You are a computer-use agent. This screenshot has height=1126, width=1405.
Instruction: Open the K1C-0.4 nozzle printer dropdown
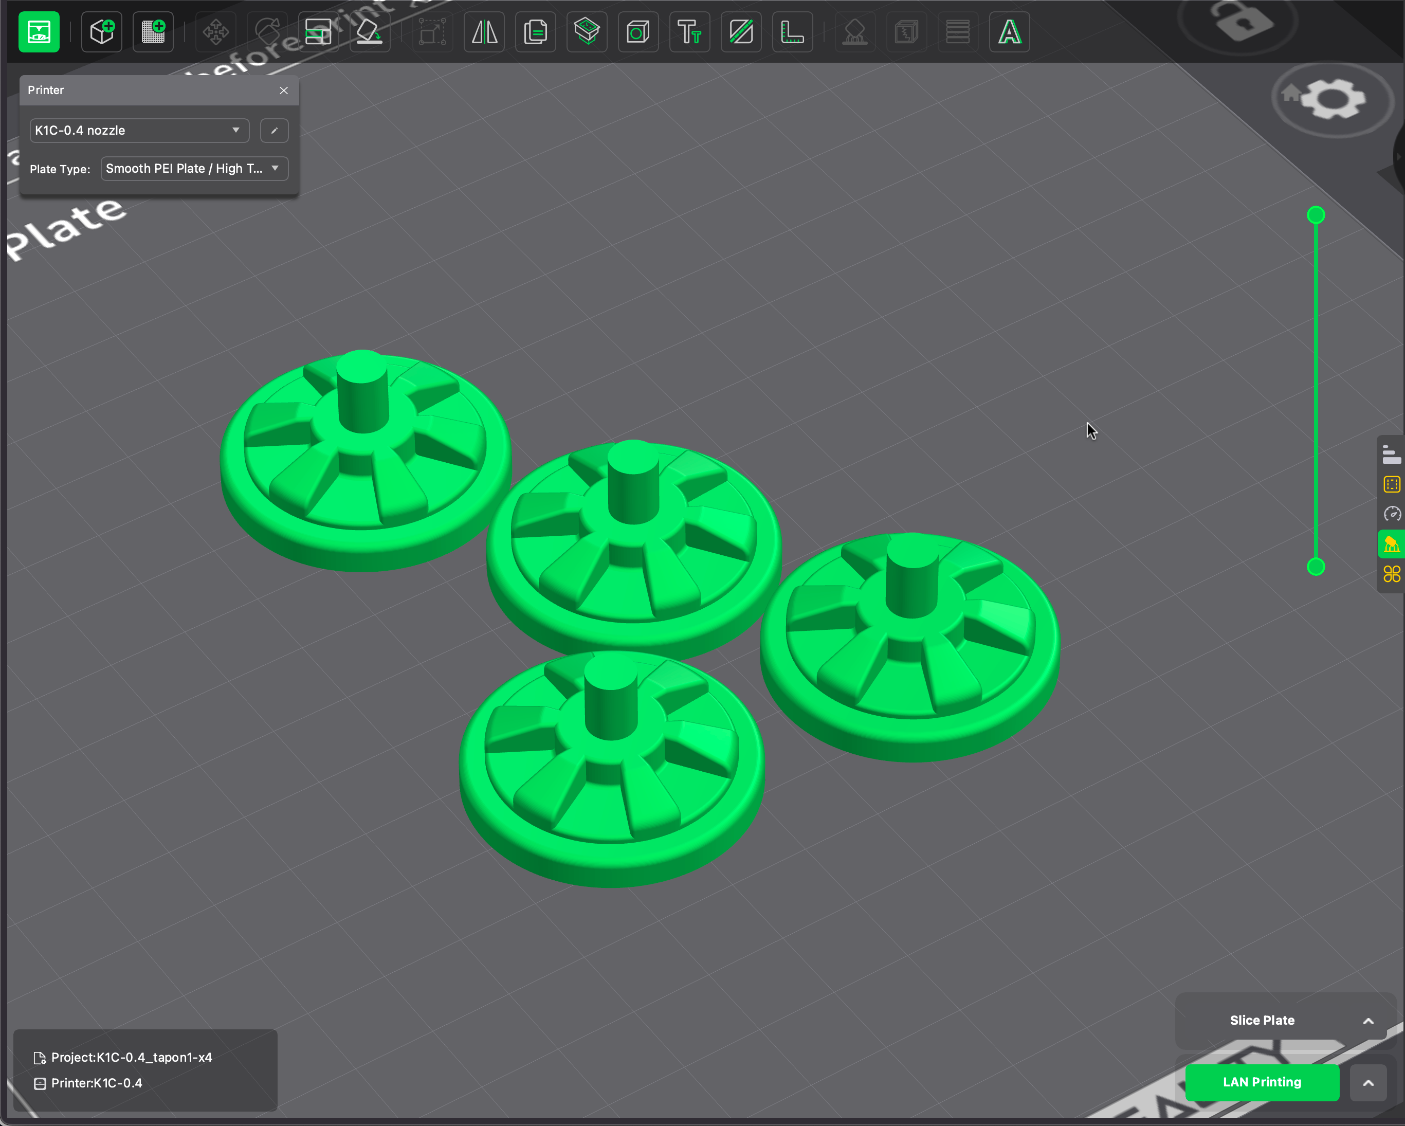[x=139, y=130]
